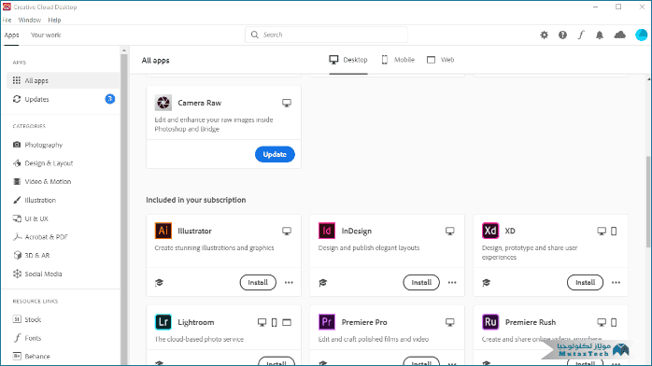Image resolution: width=652 pixels, height=366 pixels.
Task: Click the Premiere Rush Ru icon
Action: point(490,322)
